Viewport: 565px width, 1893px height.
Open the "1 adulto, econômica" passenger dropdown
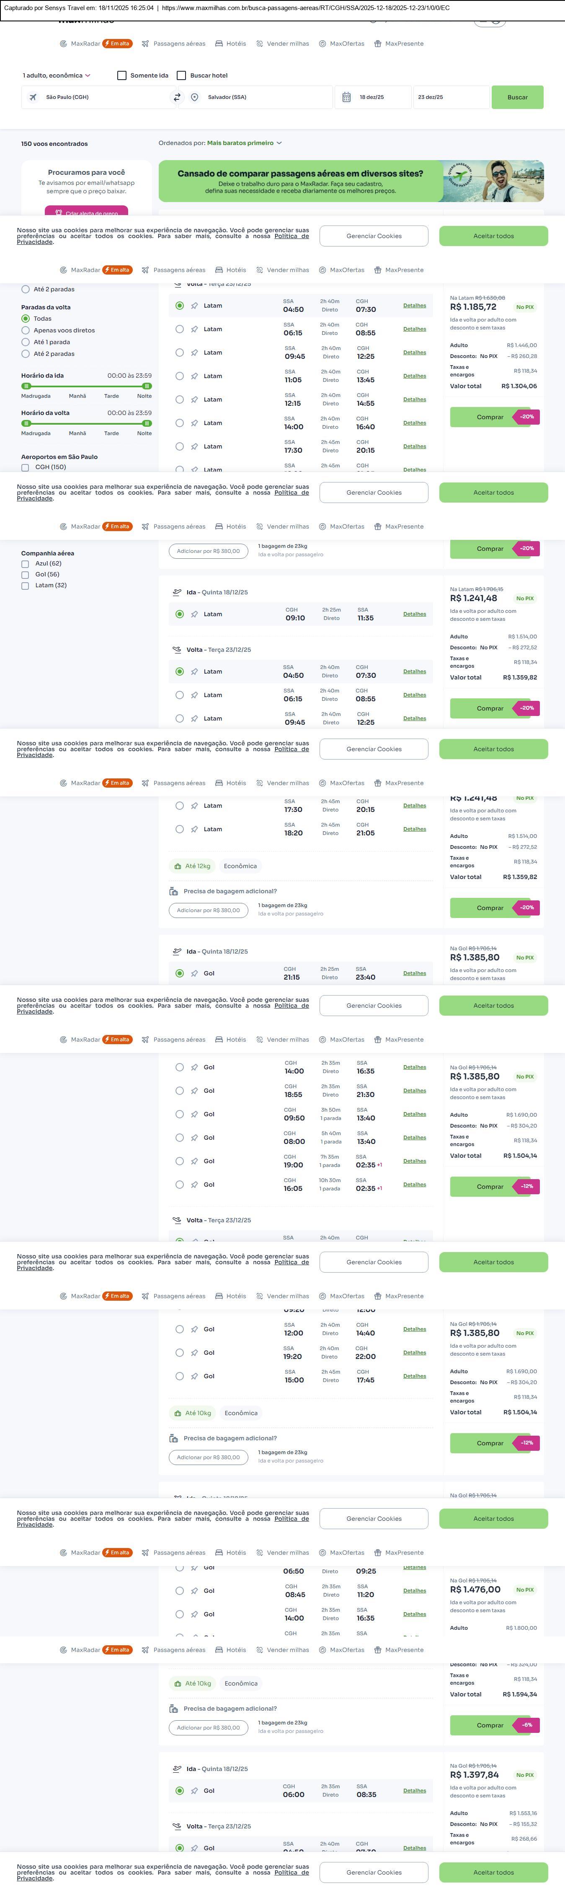(x=57, y=76)
